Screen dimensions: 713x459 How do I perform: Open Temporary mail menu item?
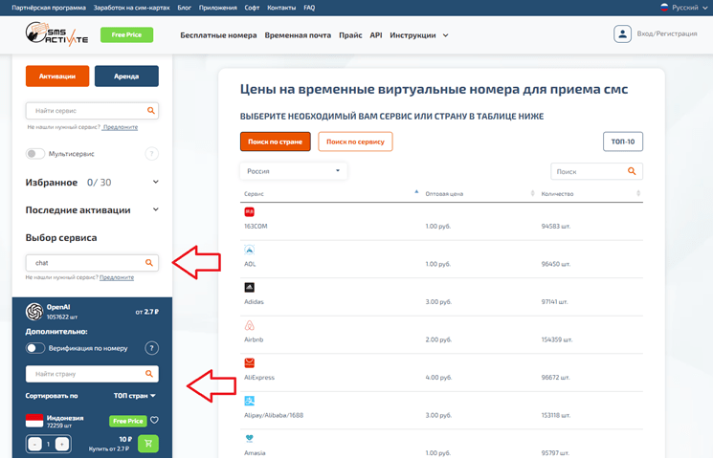point(298,35)
